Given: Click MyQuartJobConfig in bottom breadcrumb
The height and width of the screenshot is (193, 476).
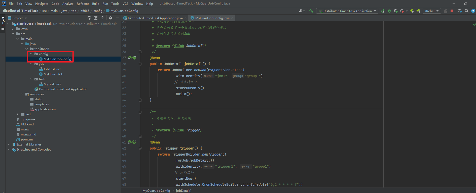Looking at the screenshot, I should coord(156,190).
